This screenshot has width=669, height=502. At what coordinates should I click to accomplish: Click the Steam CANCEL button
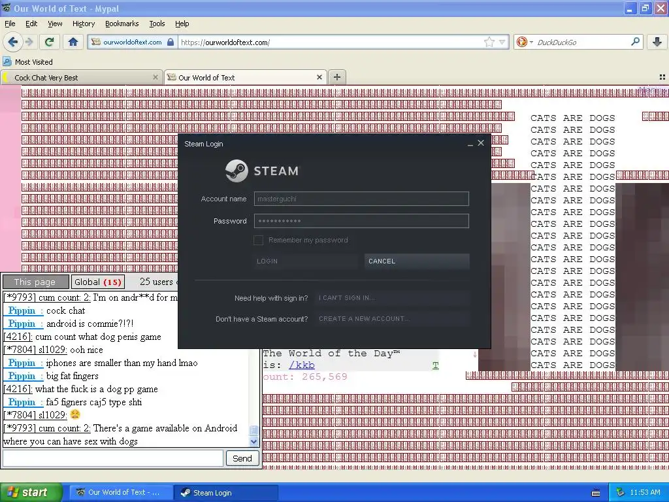coord(417,261)
